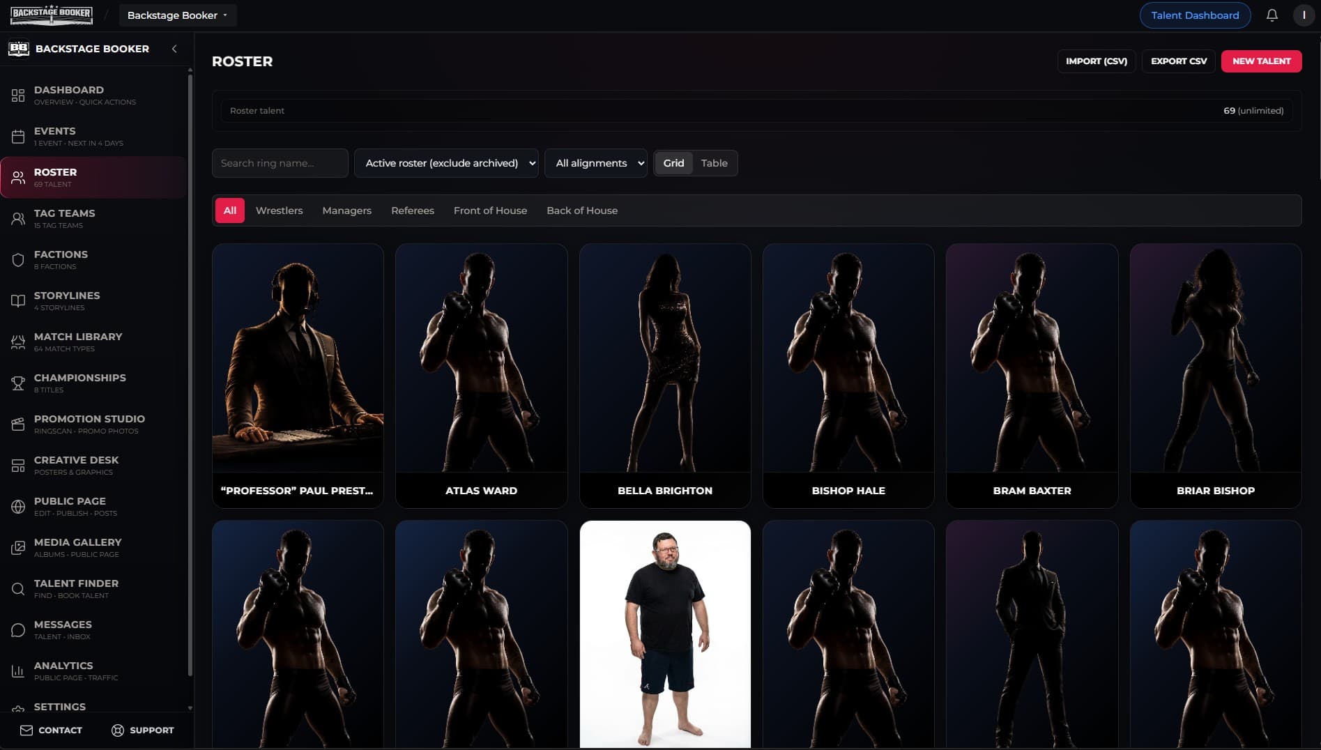Viewport: 1321px width, 750px height.
Task: Switch roster view to Table
Action: [x=714, y=163]
